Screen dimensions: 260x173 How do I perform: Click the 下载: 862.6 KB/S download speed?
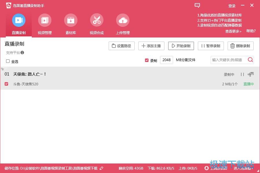tap(161, 168)
